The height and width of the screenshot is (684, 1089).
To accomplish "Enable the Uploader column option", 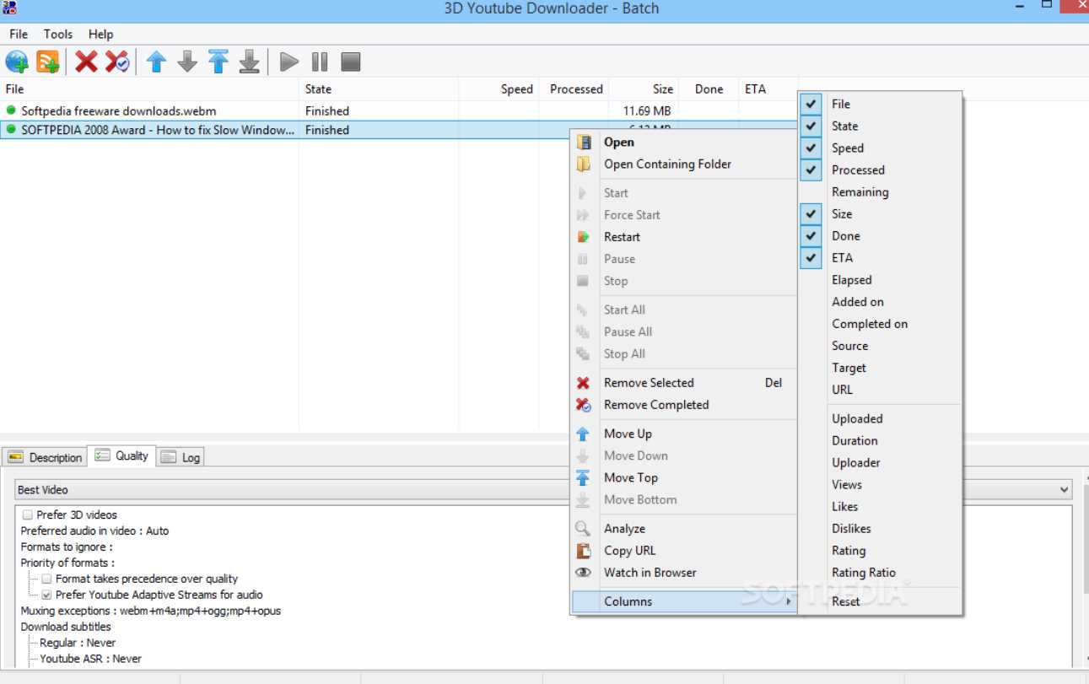I will tap(855, 462).
